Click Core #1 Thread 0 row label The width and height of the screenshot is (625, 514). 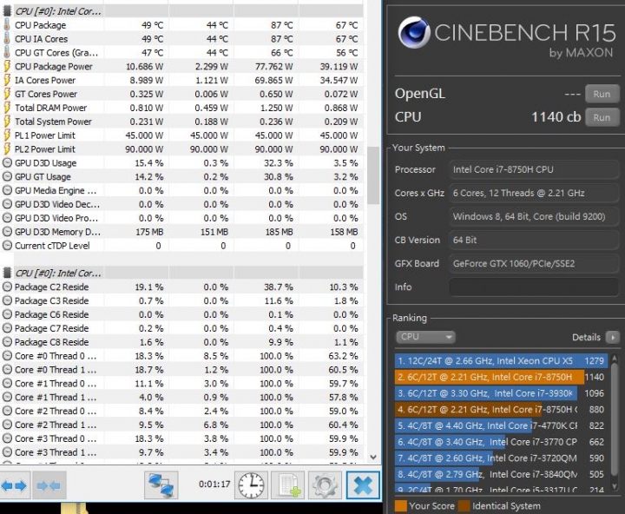[x=56, y=384]
